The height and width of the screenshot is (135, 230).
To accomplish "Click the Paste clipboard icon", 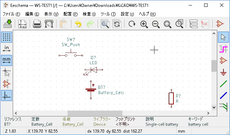I will coord(63,24).
